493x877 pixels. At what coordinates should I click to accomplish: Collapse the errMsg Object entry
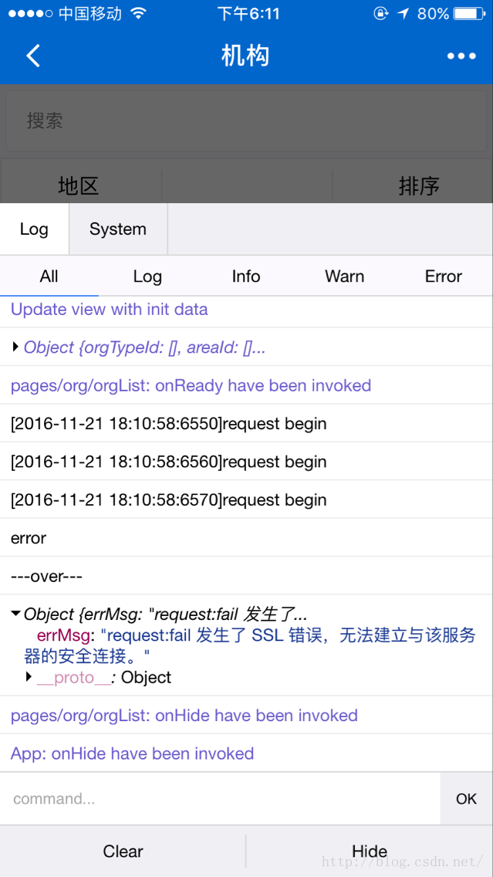(16, 615)
